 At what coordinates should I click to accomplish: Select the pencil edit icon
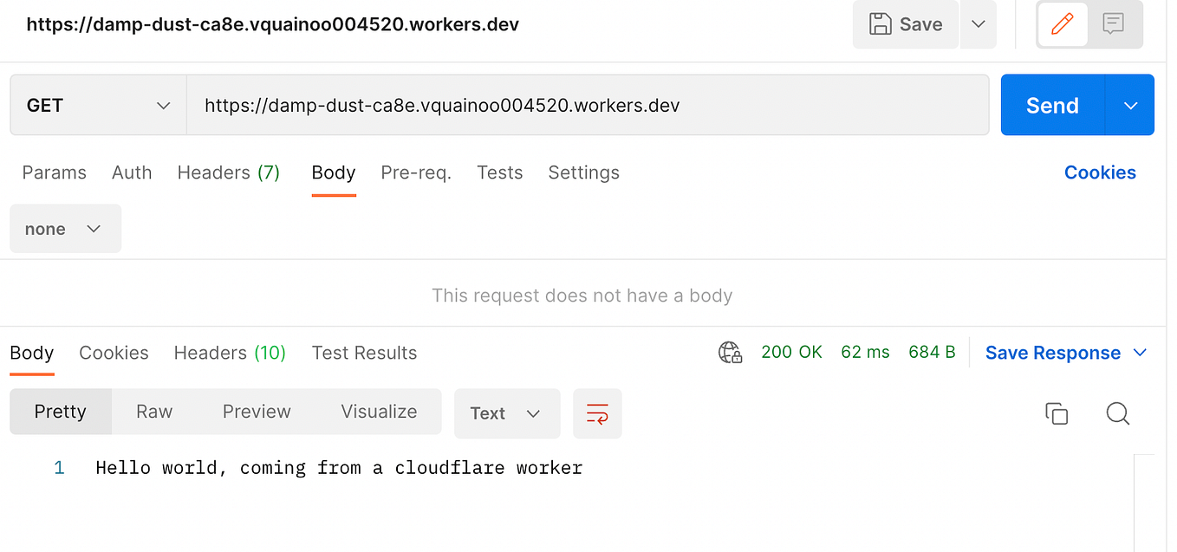[x=1062, y=23]
